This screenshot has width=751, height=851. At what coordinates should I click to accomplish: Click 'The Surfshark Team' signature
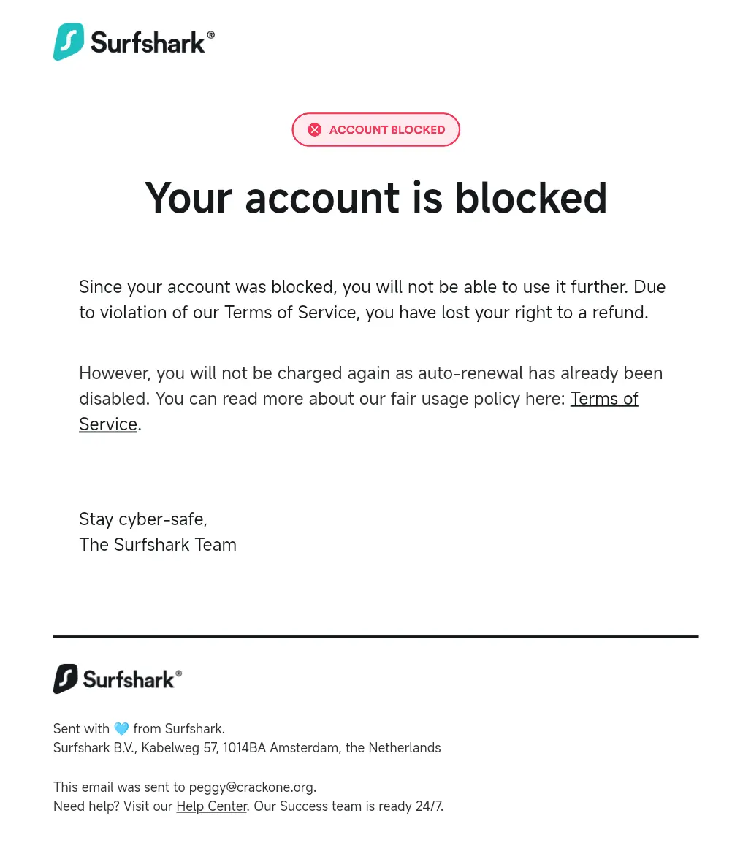[158, 544]
